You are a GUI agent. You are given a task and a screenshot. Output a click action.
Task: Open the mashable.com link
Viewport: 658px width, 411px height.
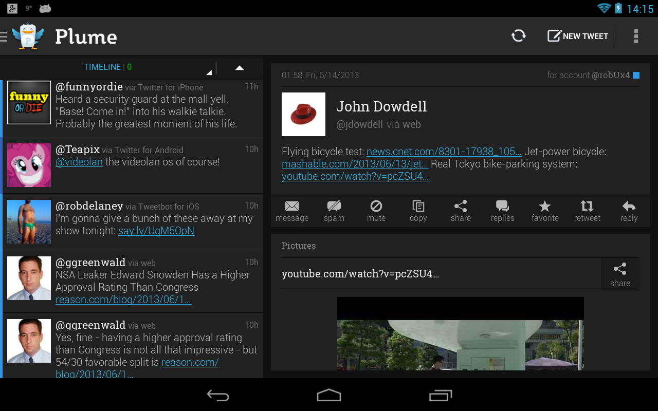point(355,164)
